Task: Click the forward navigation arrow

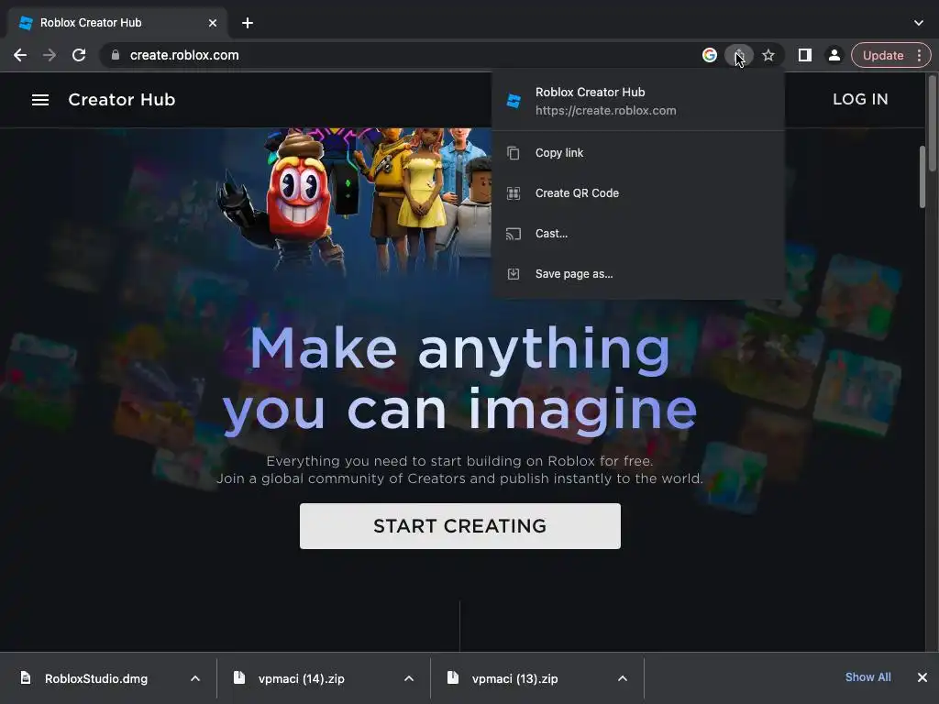Action: [50, 55]
